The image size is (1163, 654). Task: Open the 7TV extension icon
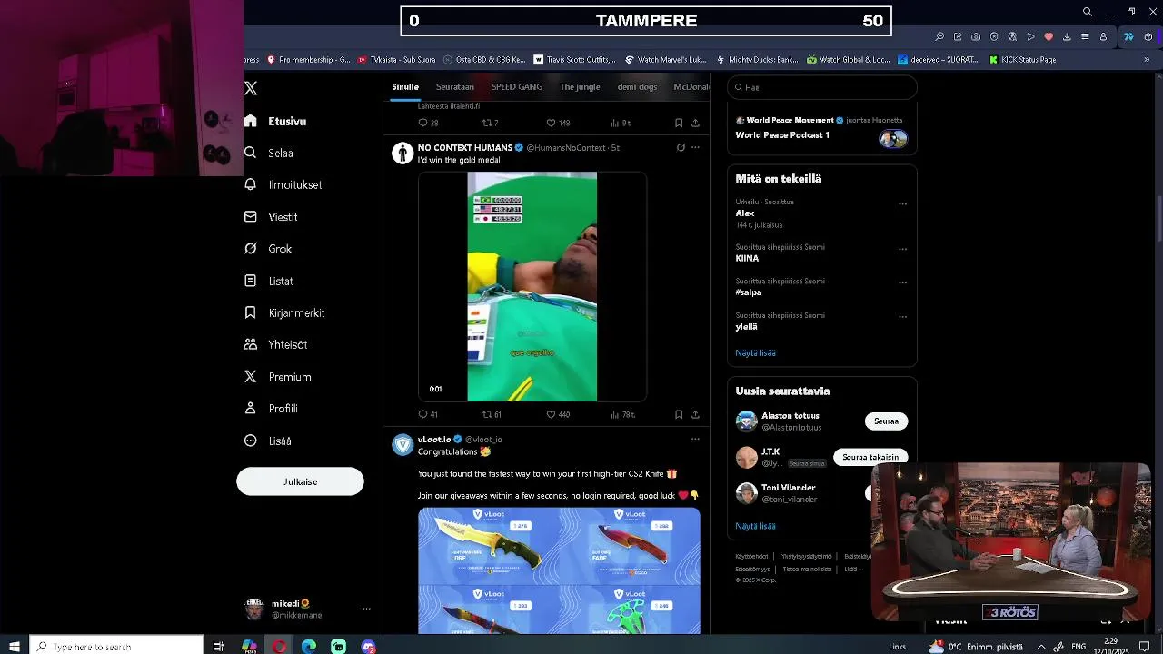tap(1128, 37)
